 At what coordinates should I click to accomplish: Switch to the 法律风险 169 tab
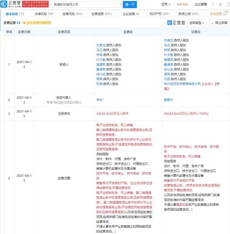[x=44, y=14]
